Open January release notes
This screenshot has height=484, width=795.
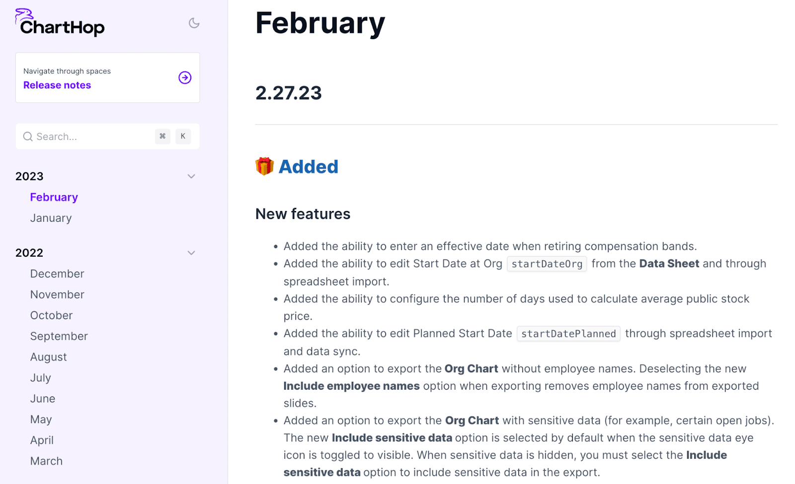pyautogui.click(x=51, y=218)
